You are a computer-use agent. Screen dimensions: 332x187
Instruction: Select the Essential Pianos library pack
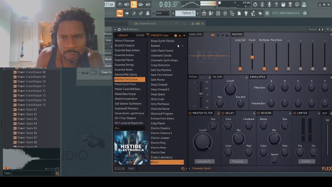(x=124, y=60)
